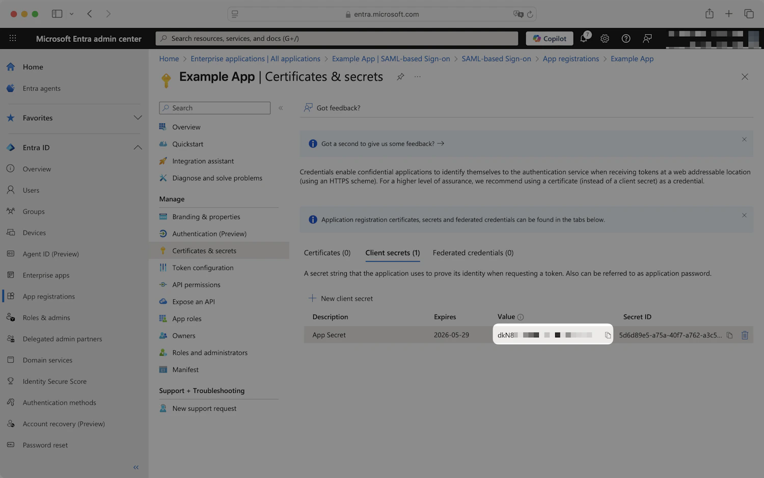The image size is (764, 478).
Task: Switch to the Certificates (0) tab
Action: (327, 253)
